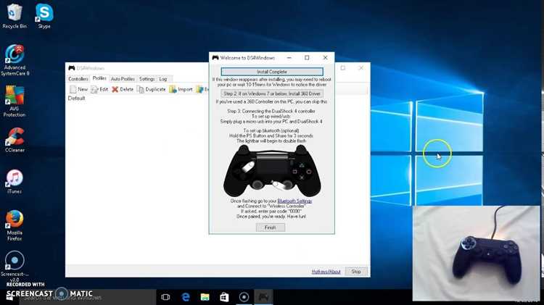Open the Screencast-O-Matic v2.0 desktop icon
544x305 pixels.
tap(15, 266)
